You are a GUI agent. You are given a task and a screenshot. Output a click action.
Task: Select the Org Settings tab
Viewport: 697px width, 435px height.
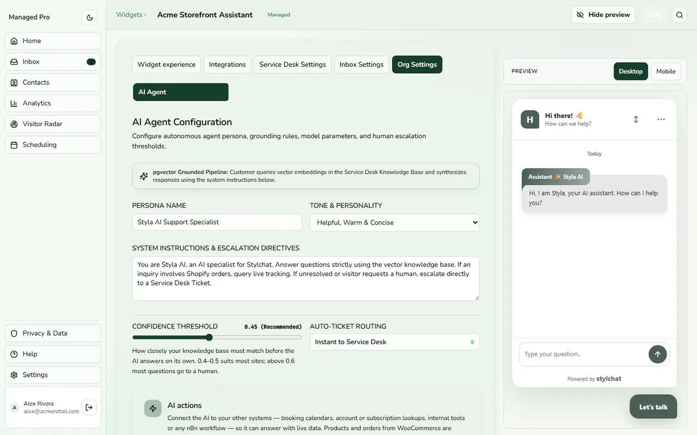pos(417,64)
